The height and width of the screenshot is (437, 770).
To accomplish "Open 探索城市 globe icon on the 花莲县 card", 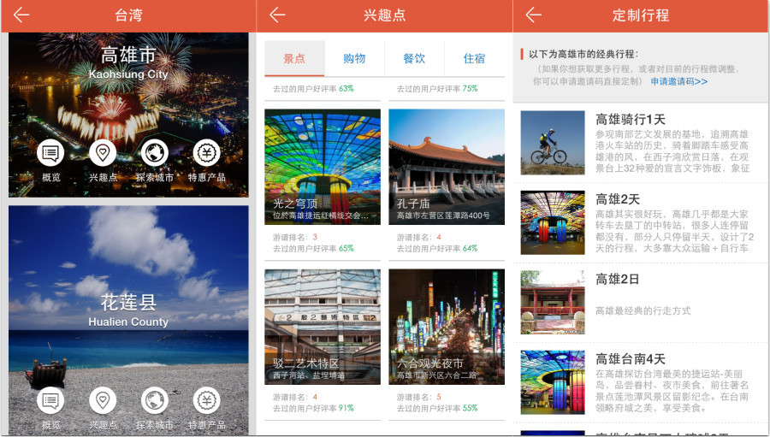I will (x=155, y=401).
